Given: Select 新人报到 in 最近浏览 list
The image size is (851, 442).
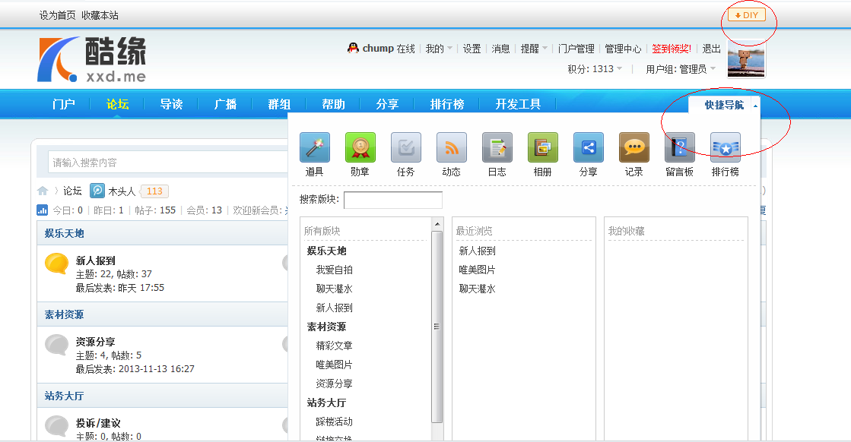Looking at the screenshot, I should pos(477,251).
